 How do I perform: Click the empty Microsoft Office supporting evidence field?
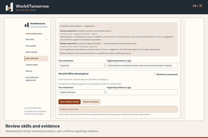click(142, 92)
